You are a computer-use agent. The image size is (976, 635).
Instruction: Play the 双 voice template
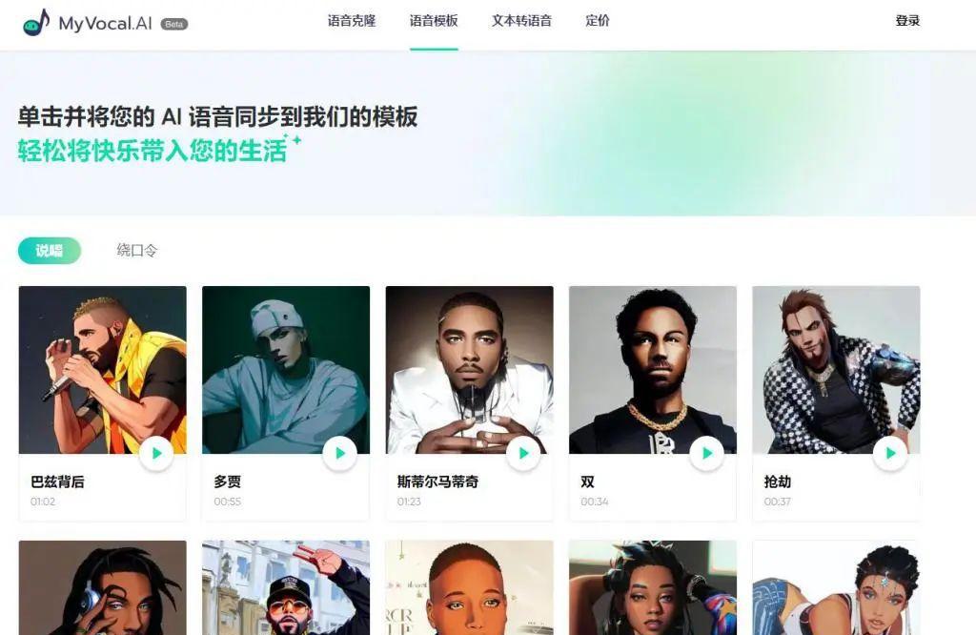pyautogui.click(x=706, y=454)
